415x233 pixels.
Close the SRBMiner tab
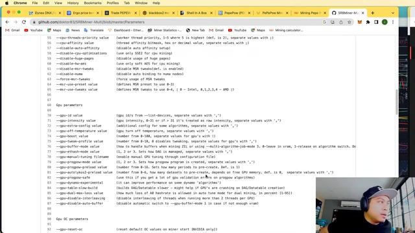pyautogui.click(x=363, y=13)
